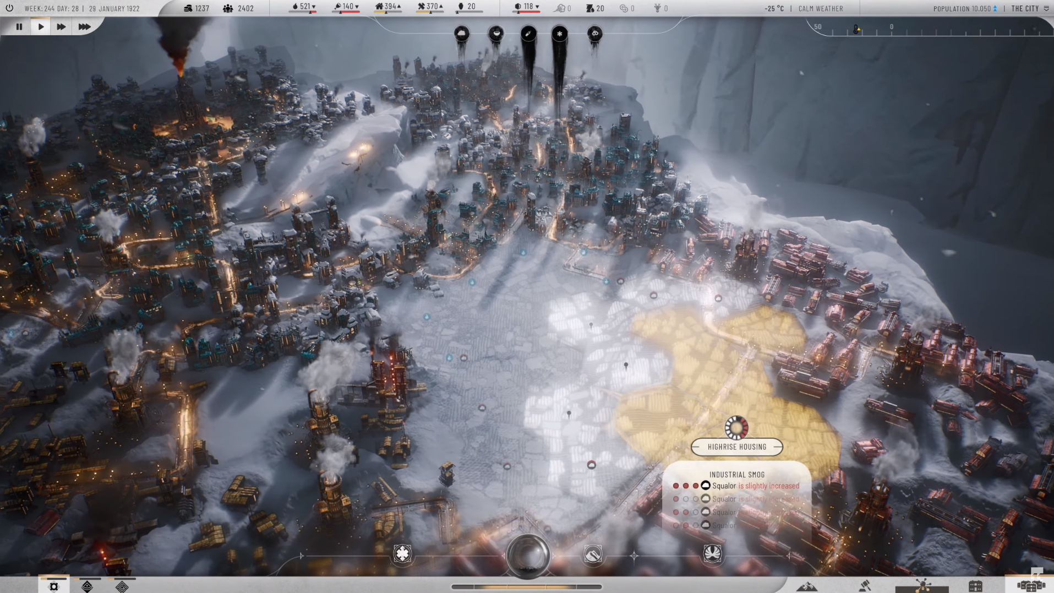The width and height of the screenshot is (1054, 593).
Task: Open the Frostland mountains button
Action: coord(807,586)
